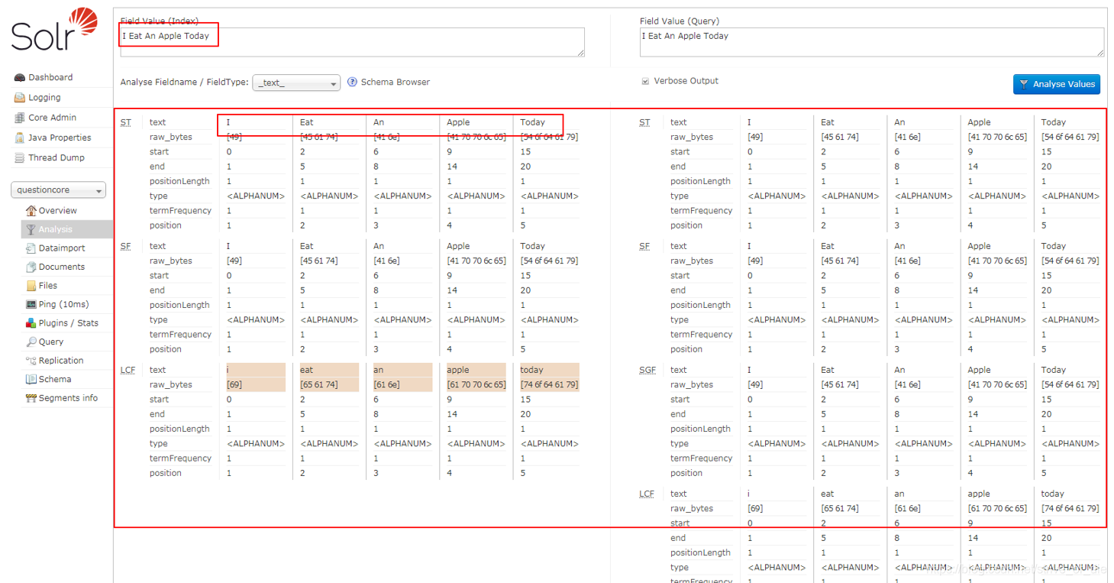Click the query-side ST tokenizer label
This screenshot has height=583, width=1114.
click(644, 122)
